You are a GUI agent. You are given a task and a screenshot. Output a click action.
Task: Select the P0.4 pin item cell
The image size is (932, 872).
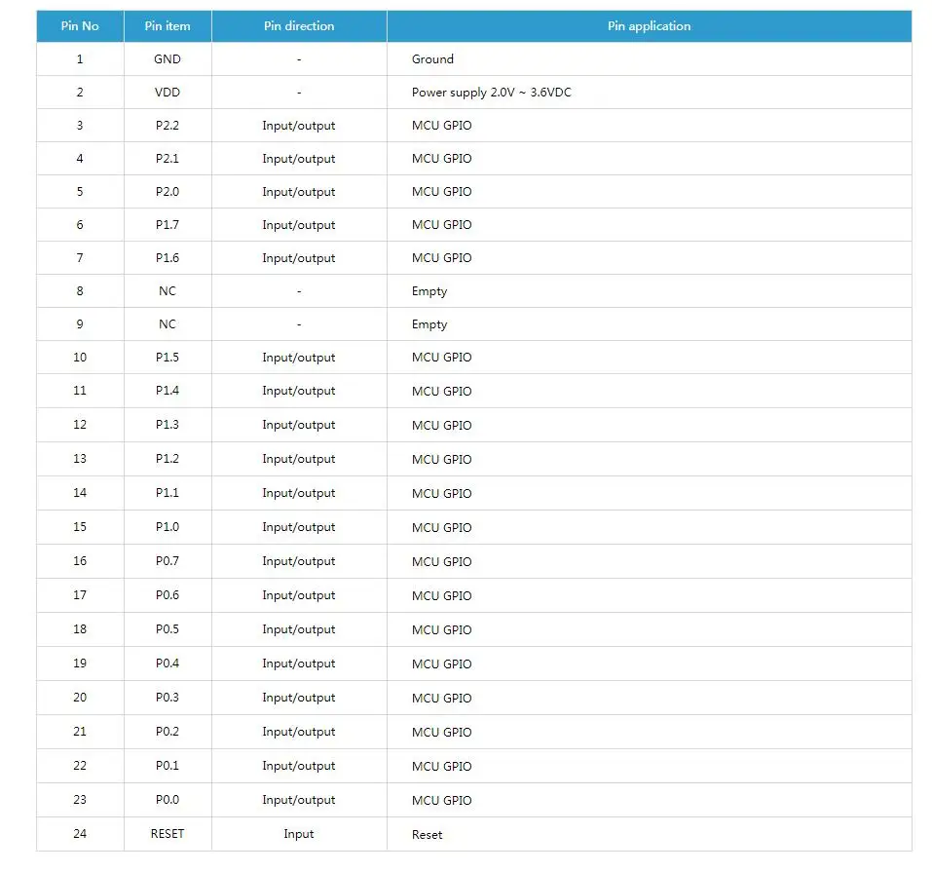[x=168, y=663]
